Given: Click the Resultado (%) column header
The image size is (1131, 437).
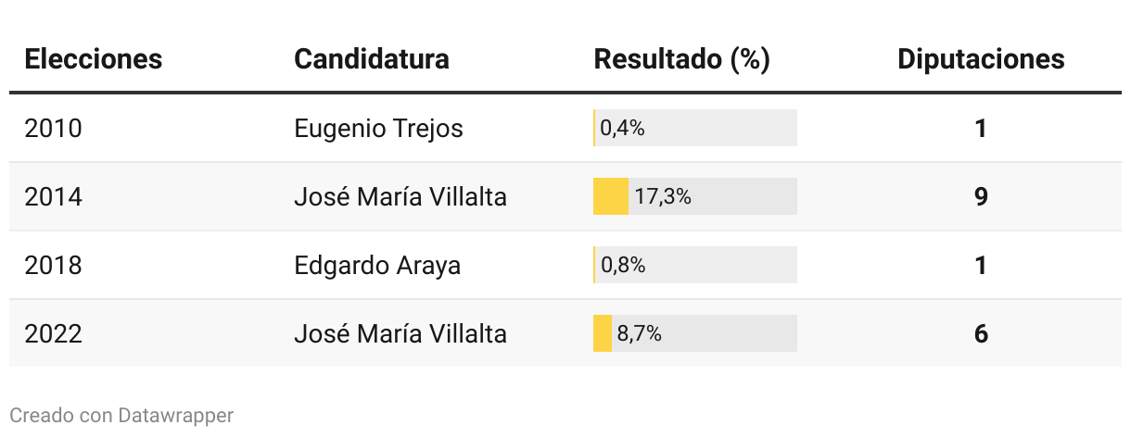Looking at the screenshot, I should [681, 59].
